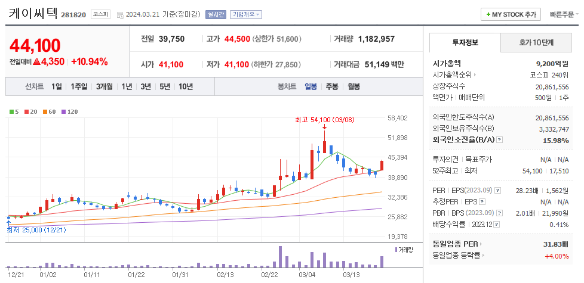The width and height of the screenshot is (584, 283).
Task: Click the 동일업종 PER value 31.83배
Action: tap(556, 244)
